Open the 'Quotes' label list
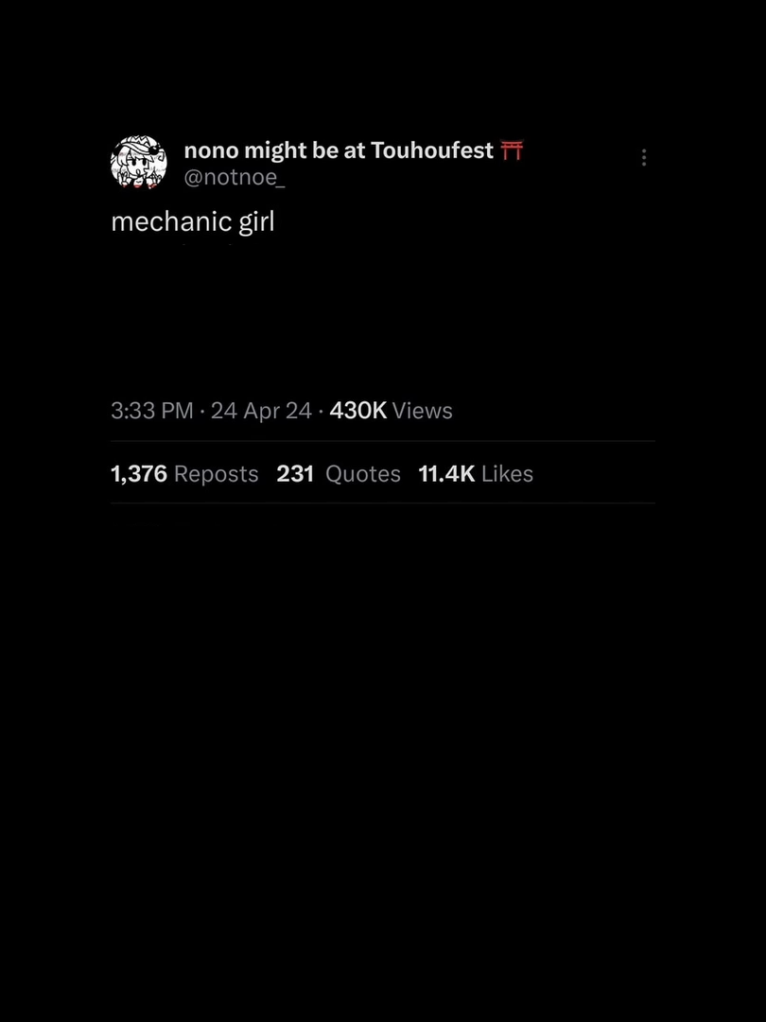Image resolution: width=766 pixels, height=1022 pixels. 363,474
